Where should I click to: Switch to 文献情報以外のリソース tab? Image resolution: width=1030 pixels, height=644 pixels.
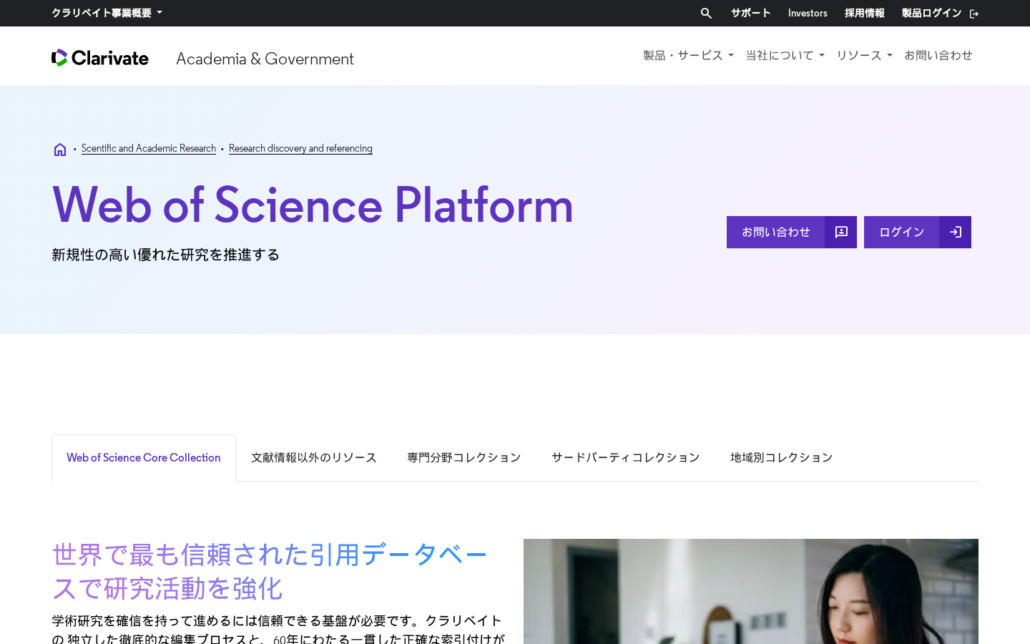[314, 458]
